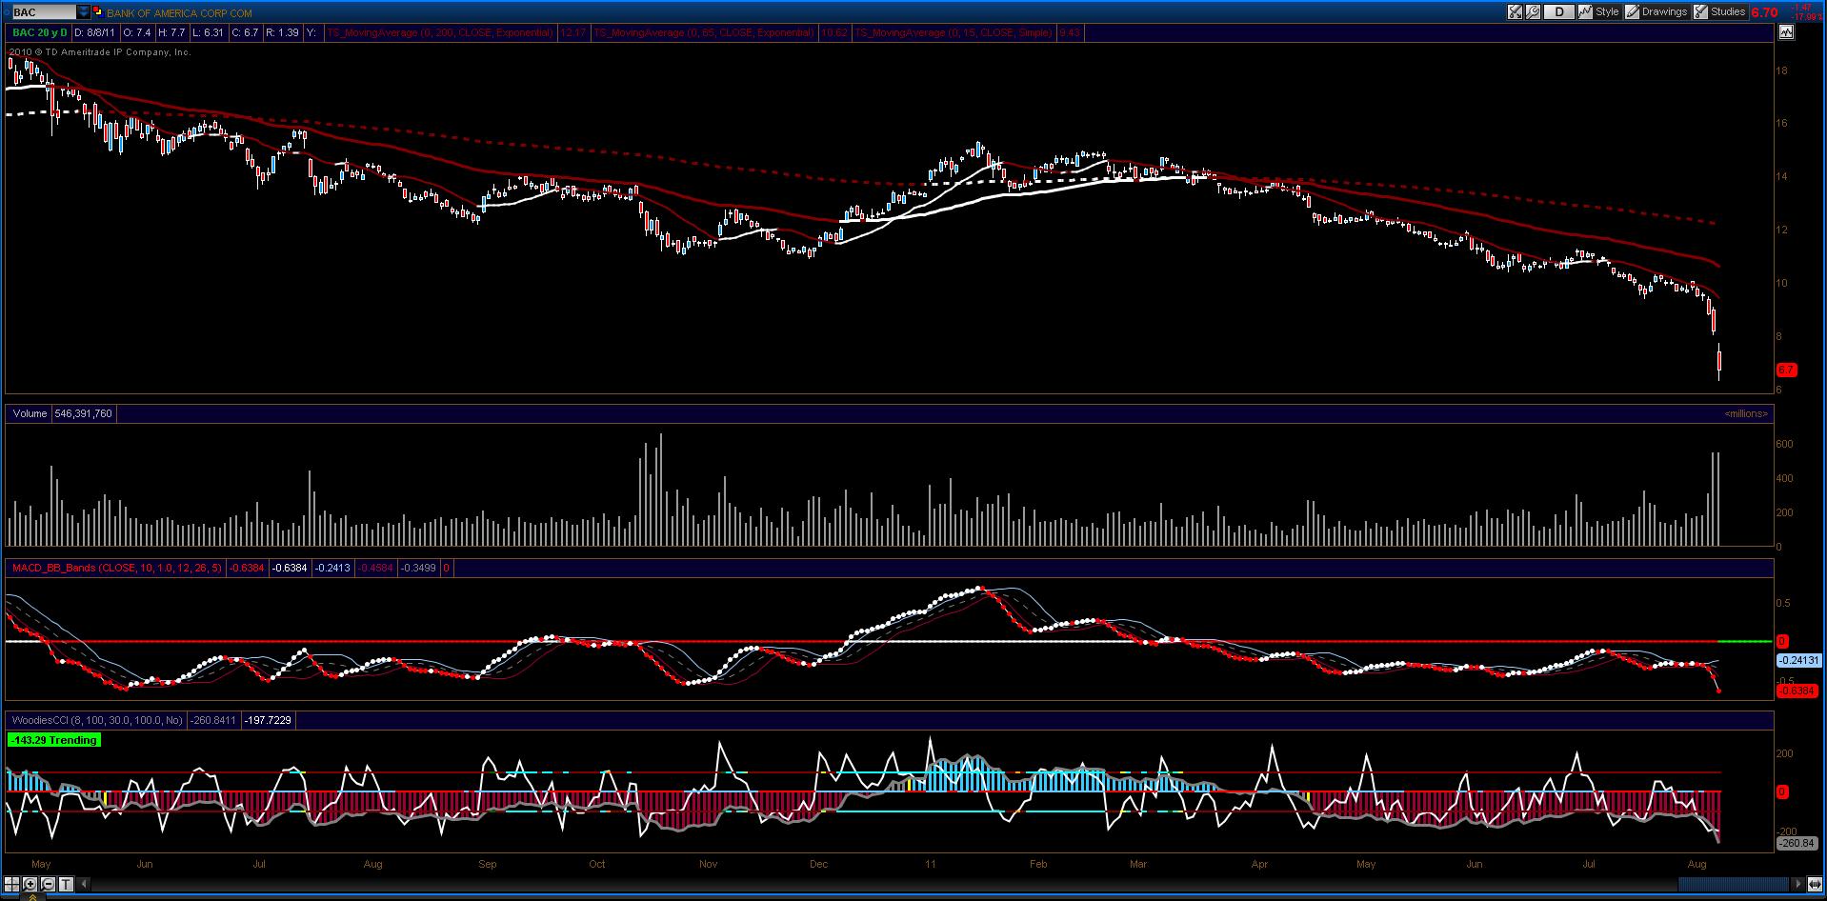The width and height of the screenshot is (1827, 901).
Task: Click the Style chart line icon
Action: [1585, 11]
